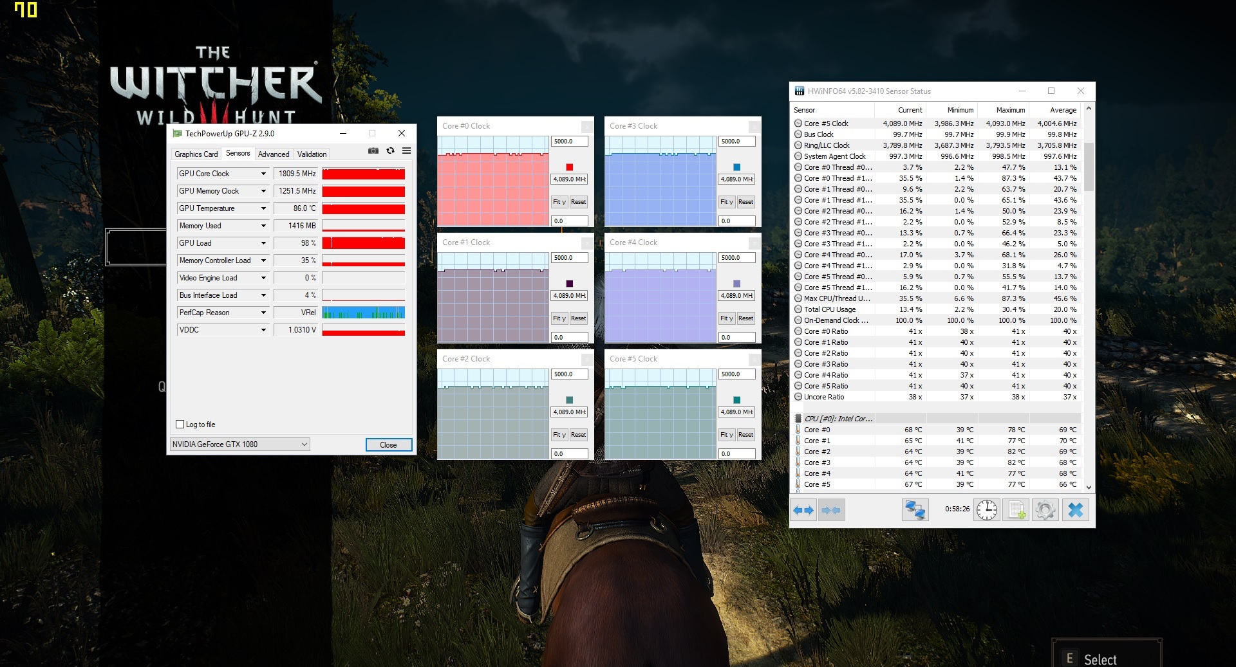Click the red color swatch in Core #0 Clock
Viewport: 1236px width, 667px height.
coord(569,167)
